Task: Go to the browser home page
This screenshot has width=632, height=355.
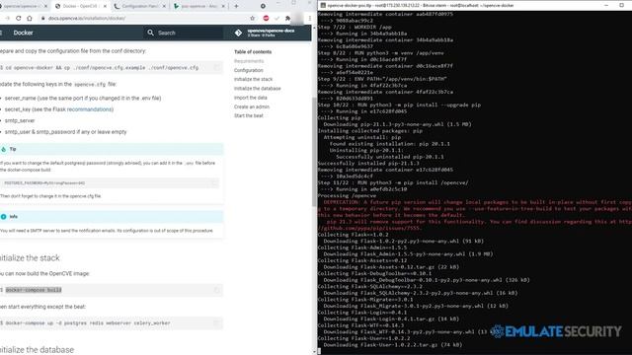Action: pos(30,18)
